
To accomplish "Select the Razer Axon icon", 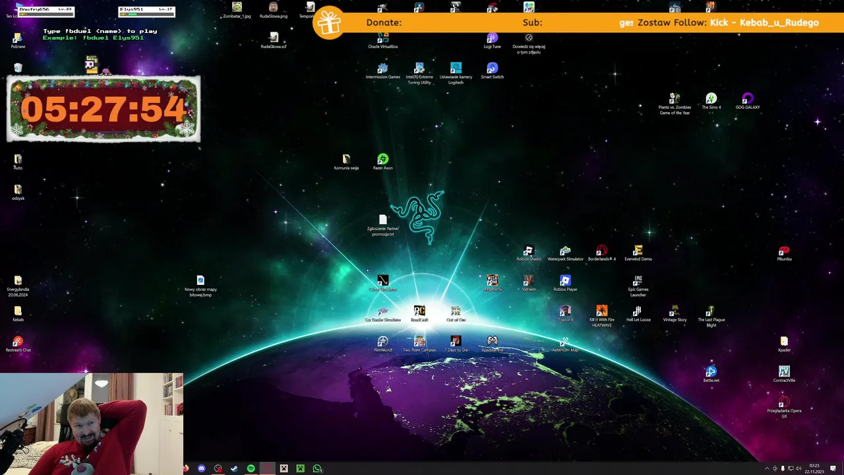I will 382,162.
